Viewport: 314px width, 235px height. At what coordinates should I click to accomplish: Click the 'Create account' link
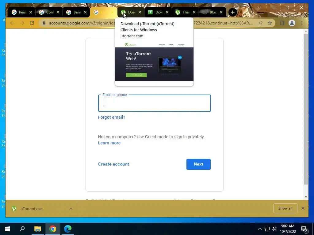(x=113, y=164)
